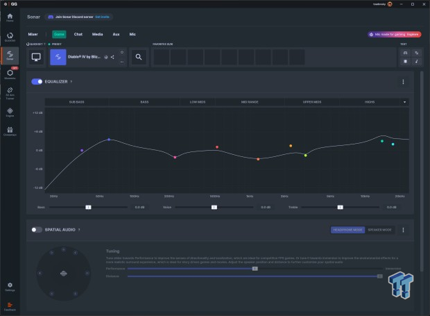Switch to the Game tab

59,34
